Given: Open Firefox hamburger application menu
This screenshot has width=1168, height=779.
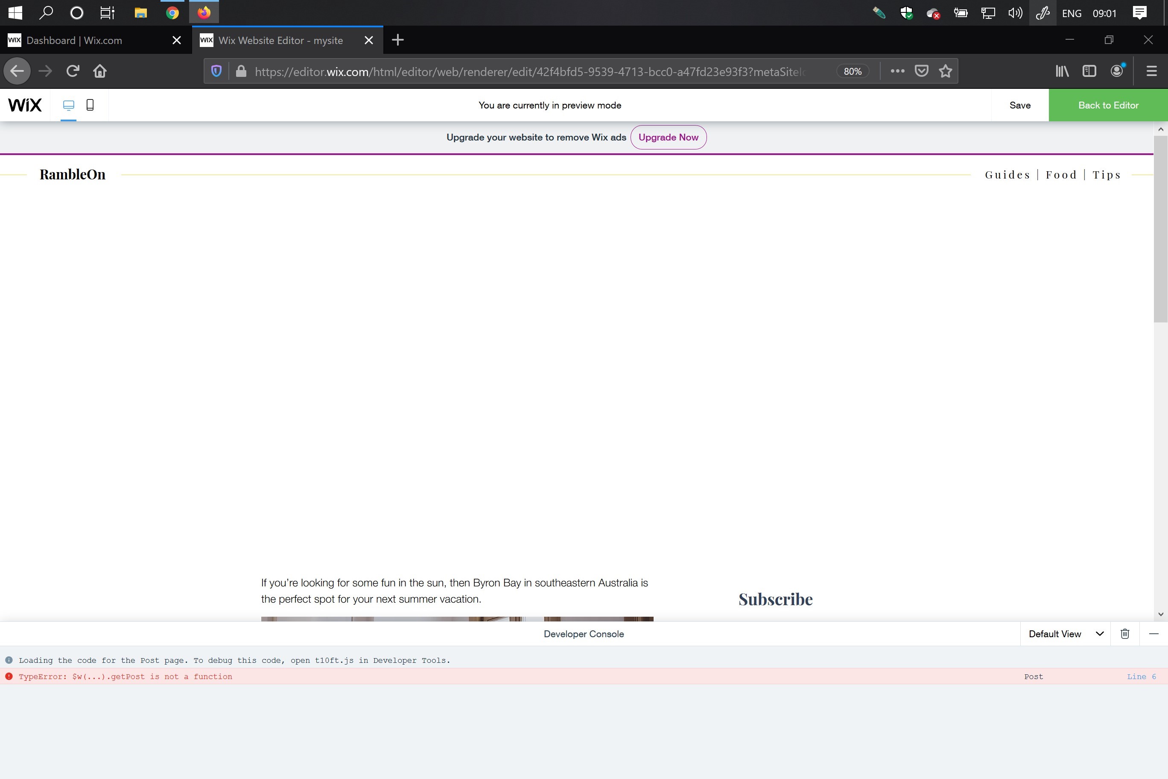Looking at the screenshot, I should point(1152,71).
